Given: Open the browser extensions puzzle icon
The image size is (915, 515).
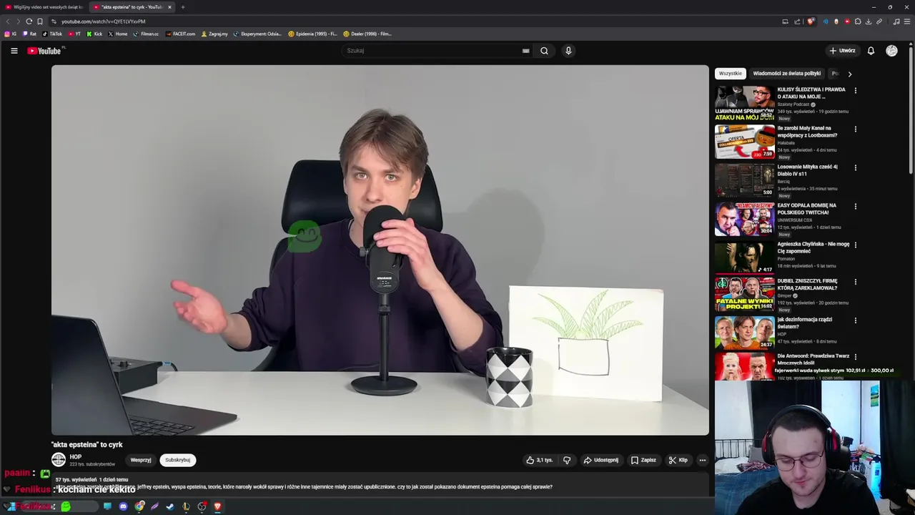Looking at the screenshot, I should tap(858, 21).
